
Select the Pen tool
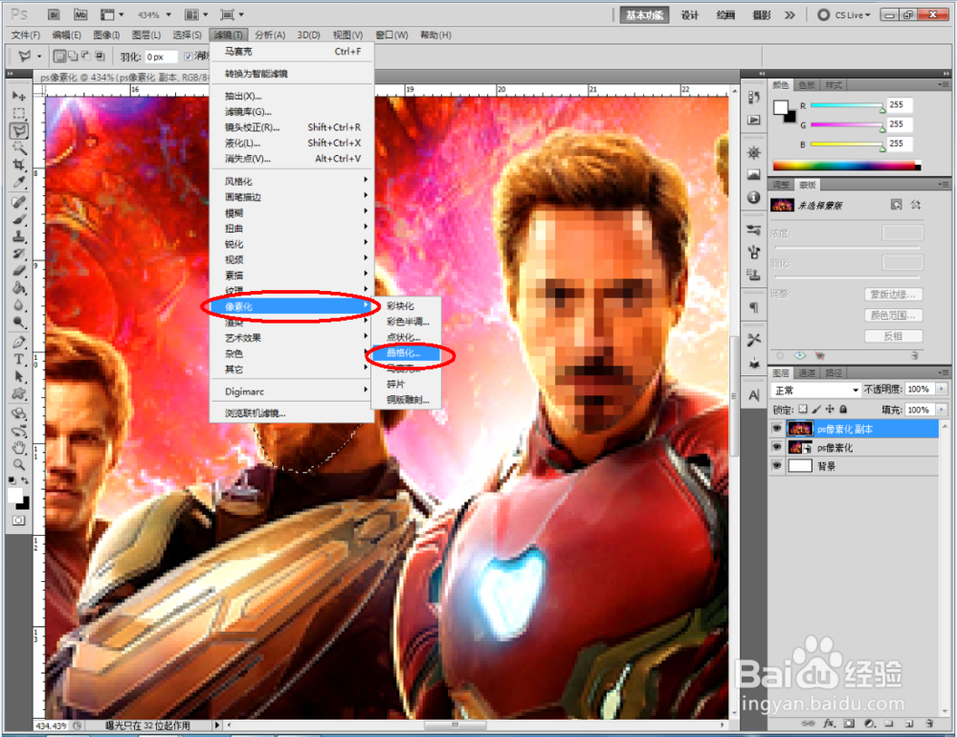click(19, 342)
